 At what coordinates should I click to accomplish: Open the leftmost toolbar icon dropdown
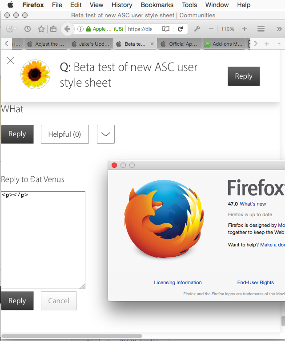point(11,29)
